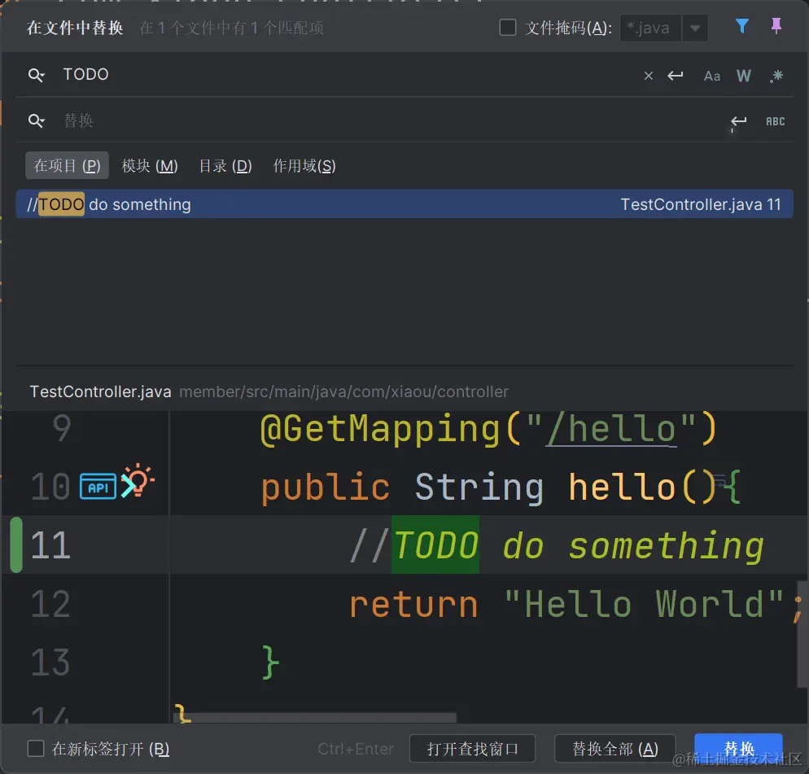Click the lightbulb intention icon on line 10

tap(138, 480)
